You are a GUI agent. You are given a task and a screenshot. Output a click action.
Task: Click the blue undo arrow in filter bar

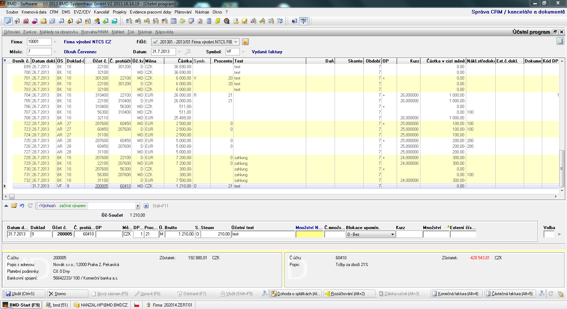22,206
